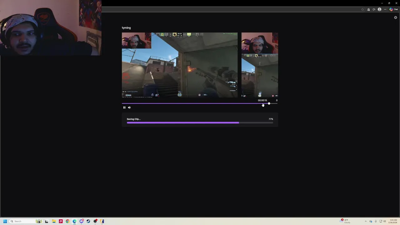Screen dimensions: 400x225
Task: Open the page settings gear
Action: coord(395,17)
